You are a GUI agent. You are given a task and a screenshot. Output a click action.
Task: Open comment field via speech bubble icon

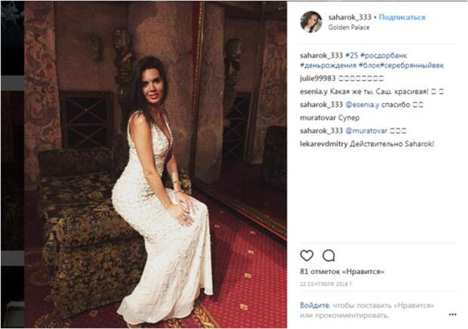click(328, 256)
